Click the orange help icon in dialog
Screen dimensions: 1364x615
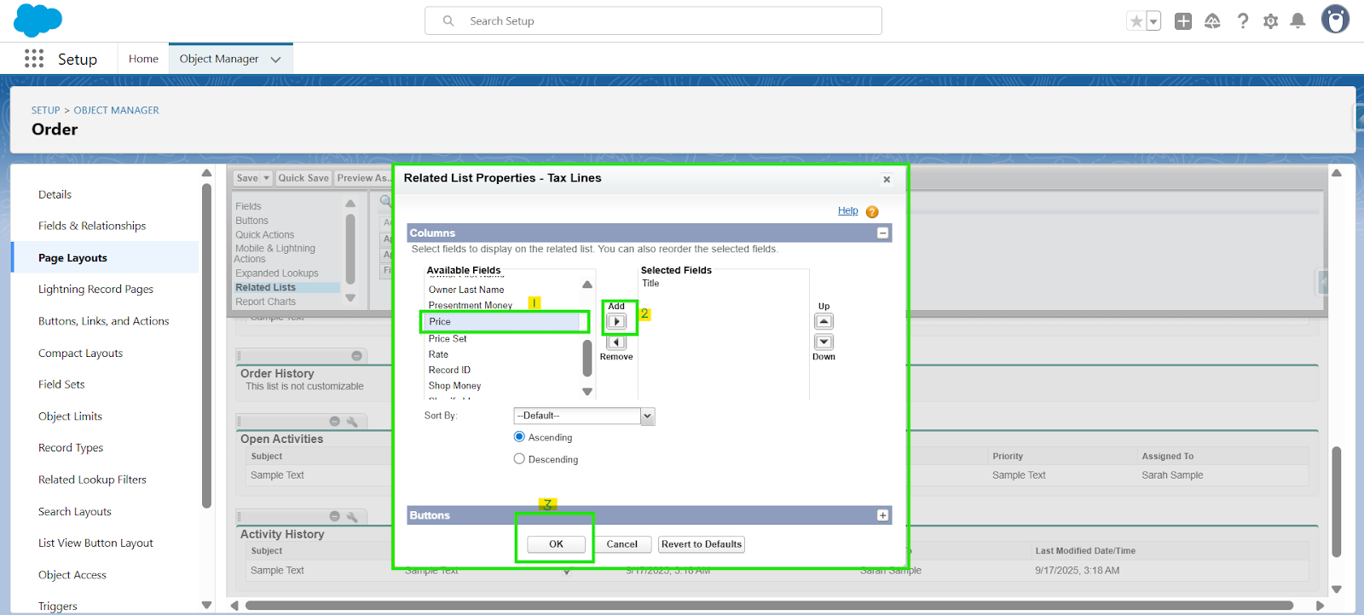(x=872, y=212)
